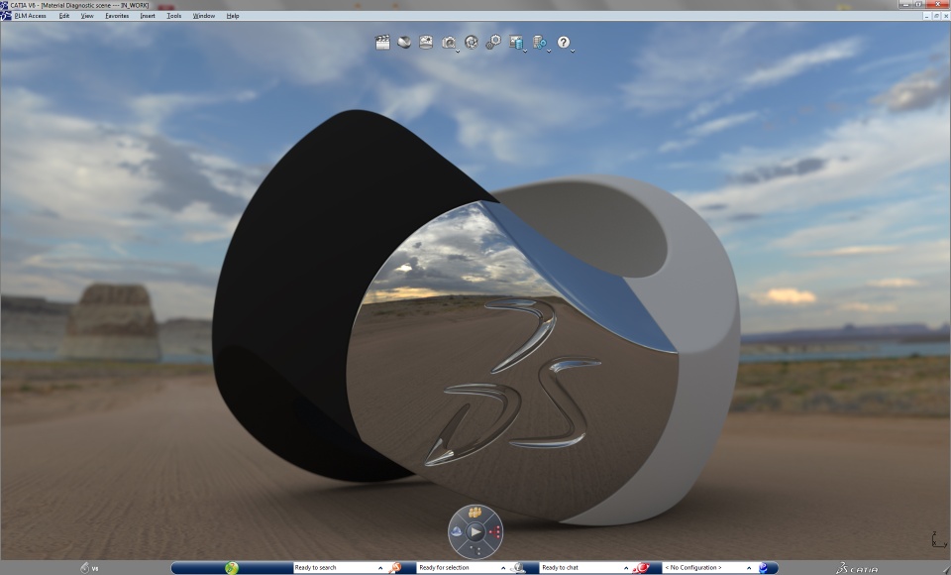Expand the No Configuration arrow

[x=749, y=568]
